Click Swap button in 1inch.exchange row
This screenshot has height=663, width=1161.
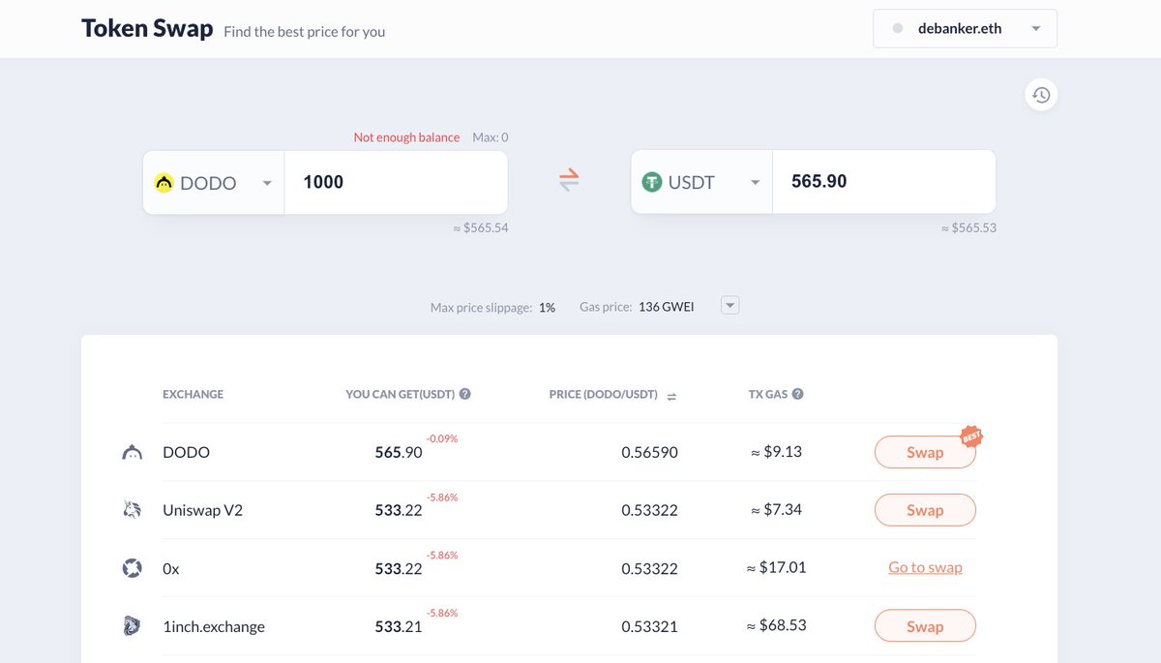(x=925, y=626)
